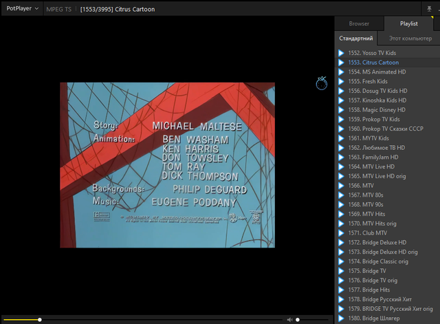440x324 pixels.
Task: Switch to the Browser tab
Action: 359,24
